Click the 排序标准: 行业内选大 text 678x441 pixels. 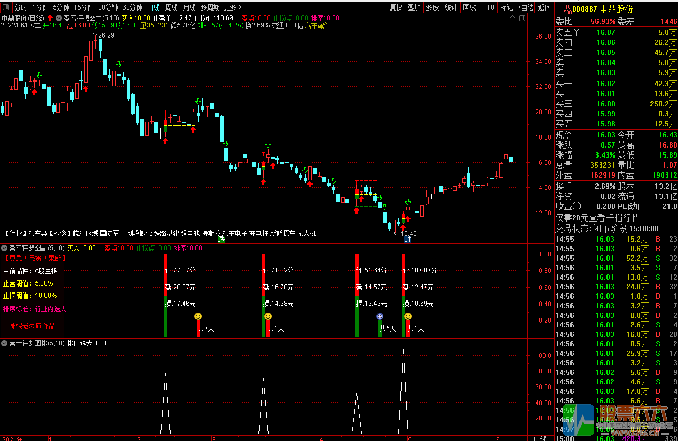34,309
